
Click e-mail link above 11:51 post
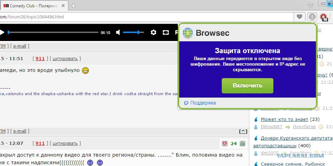click(20, 46)
